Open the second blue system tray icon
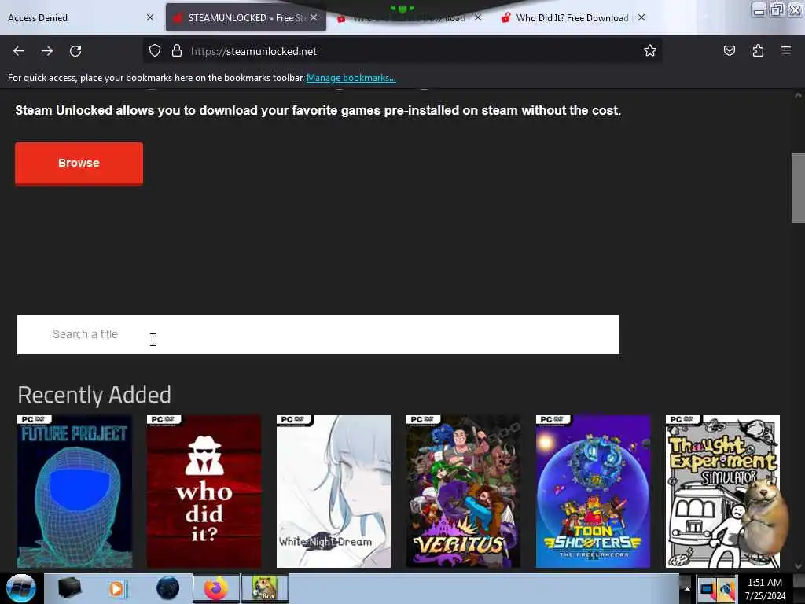This screenshot has width=805, height=604. coord(726,589)
